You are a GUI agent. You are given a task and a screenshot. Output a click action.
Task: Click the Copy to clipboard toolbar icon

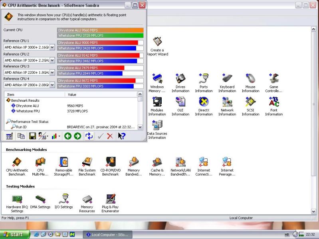[21, 136]
